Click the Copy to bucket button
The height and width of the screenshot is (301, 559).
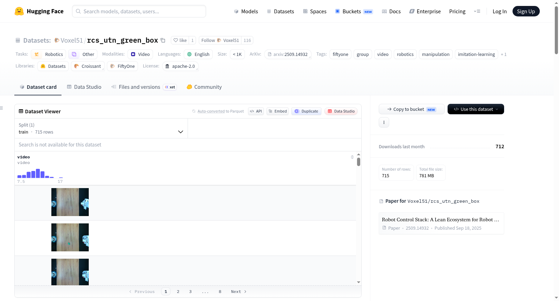coord(412,109)
